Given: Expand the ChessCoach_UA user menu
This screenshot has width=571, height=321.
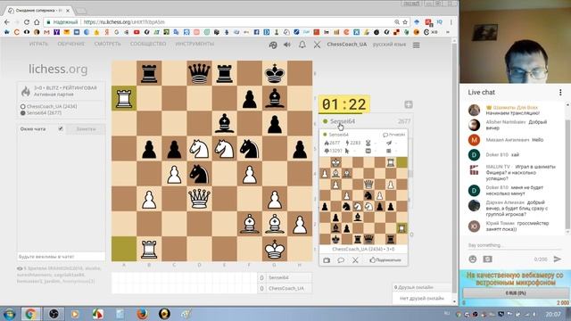Looking at the screenshot, I should click(x=347, y=45).
